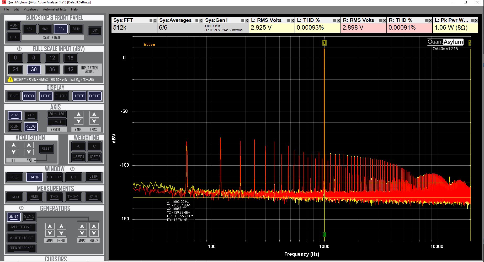The width and height of the screenshot is (484, 262).
Task: Close the Sys:FFT readout tile
Action: pos(155,20)
